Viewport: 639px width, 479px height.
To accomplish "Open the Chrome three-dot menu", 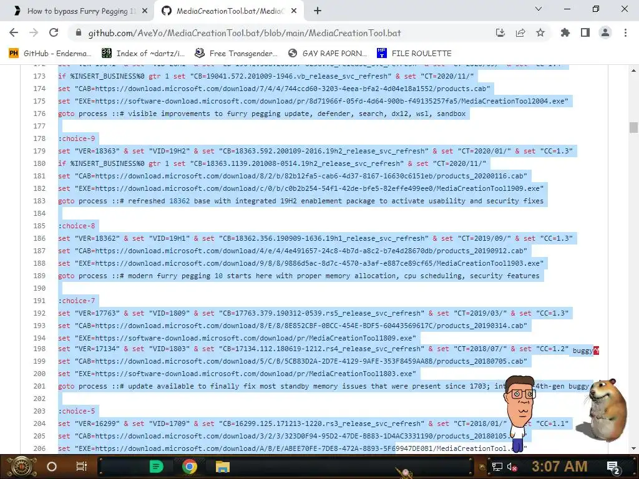I will tap(625, 33).
